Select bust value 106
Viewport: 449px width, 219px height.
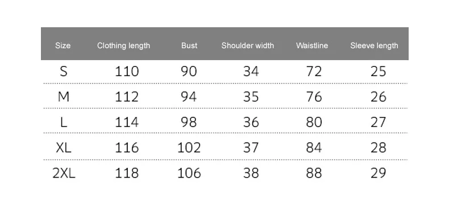tap(189, 173)
